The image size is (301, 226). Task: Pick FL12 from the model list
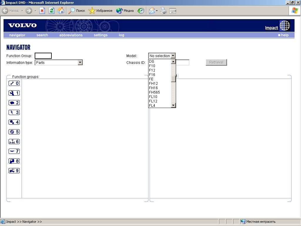tap(160, 101)
